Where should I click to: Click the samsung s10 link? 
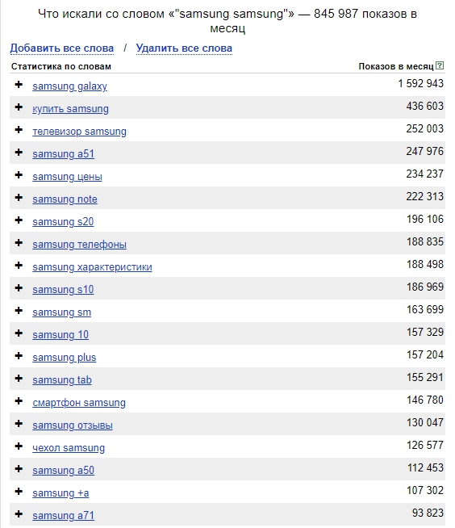click(63, 290)
